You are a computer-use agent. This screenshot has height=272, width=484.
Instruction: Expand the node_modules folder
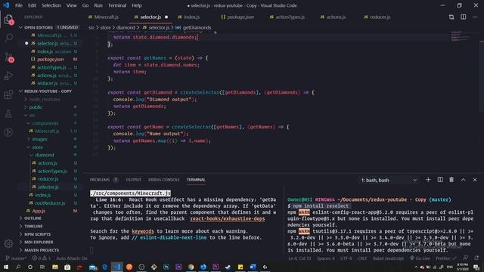point(45,99)
